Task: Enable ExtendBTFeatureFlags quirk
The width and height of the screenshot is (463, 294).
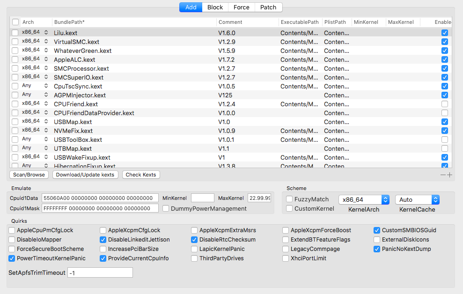Action: pyautogui.click(x=285, y=240)
